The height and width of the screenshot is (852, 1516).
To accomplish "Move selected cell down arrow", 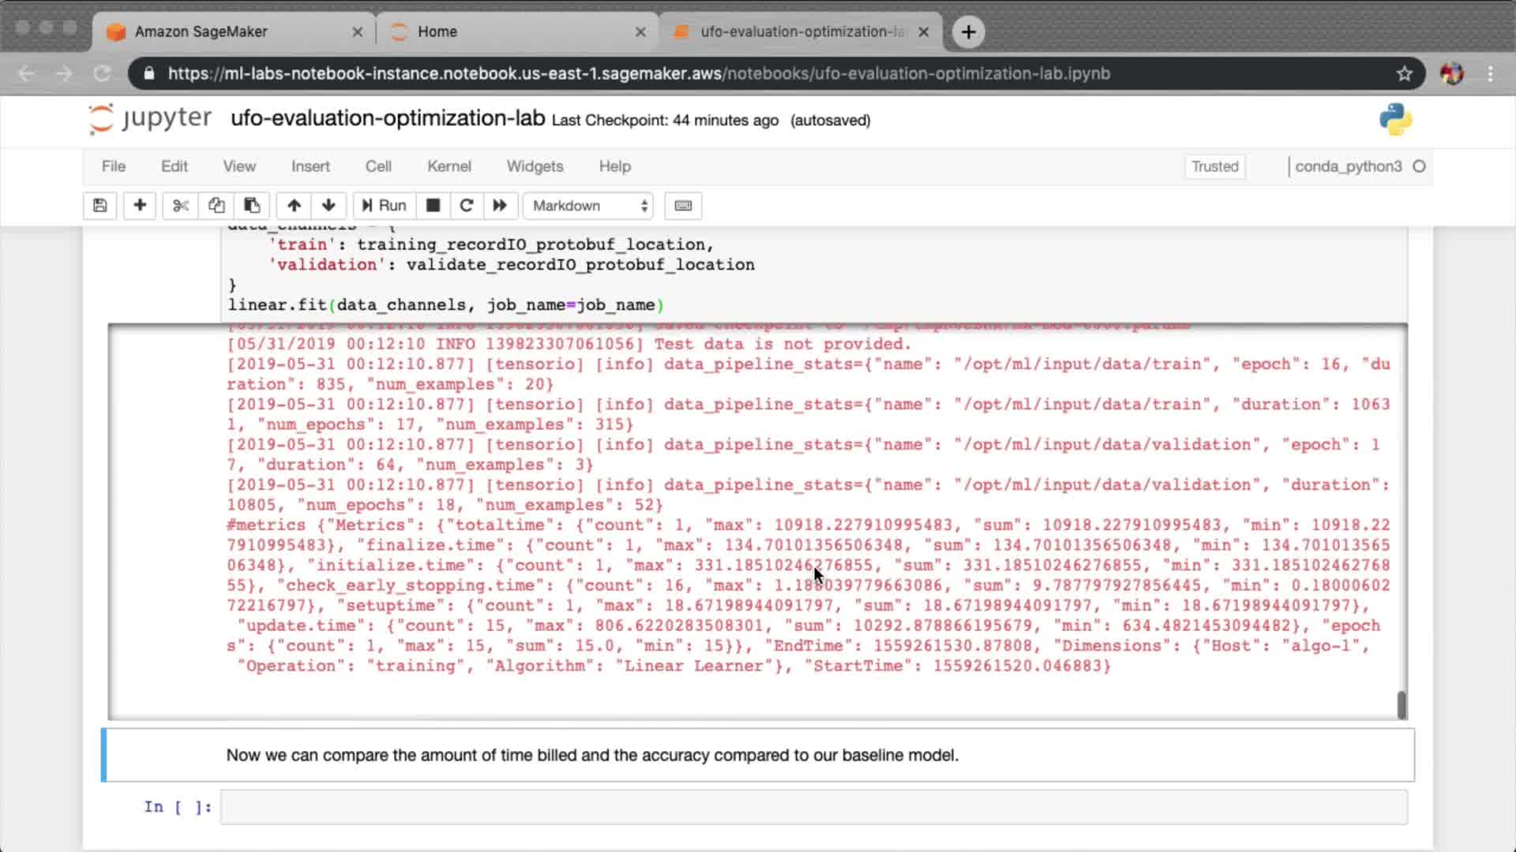I will point(328,206).
